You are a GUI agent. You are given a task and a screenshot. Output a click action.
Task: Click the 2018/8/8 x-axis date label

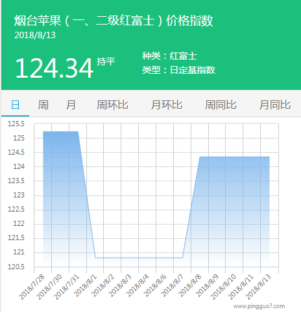click(x=190, y=285)
